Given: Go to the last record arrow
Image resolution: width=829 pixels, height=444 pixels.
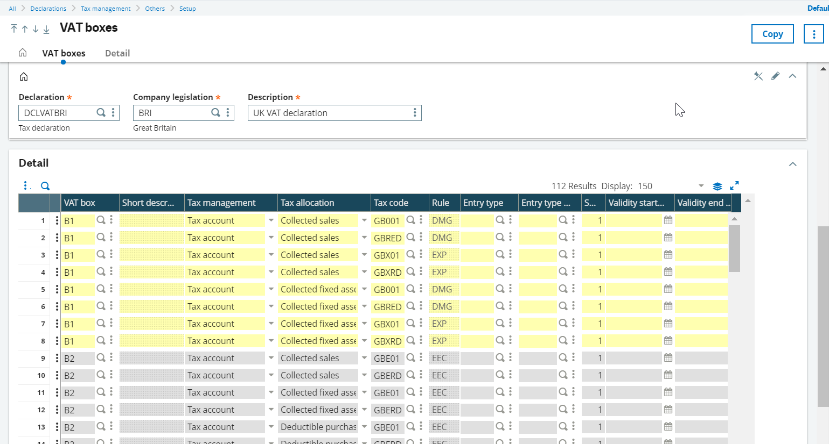Looking at the screenshot, I should pos(46,29).
